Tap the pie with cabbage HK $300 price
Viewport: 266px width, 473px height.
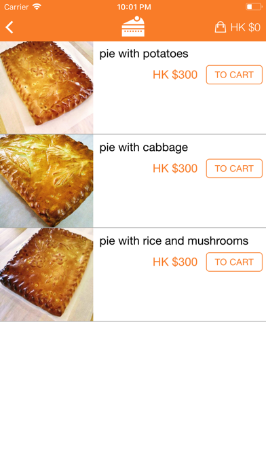coord(175,169)
